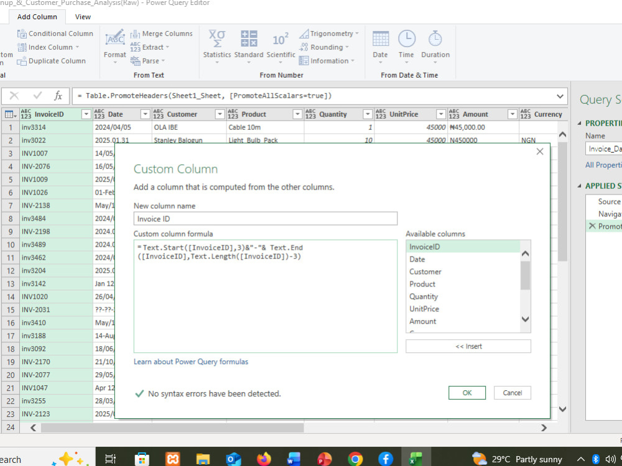Open the All Properties link

click(x=603, y=165)
